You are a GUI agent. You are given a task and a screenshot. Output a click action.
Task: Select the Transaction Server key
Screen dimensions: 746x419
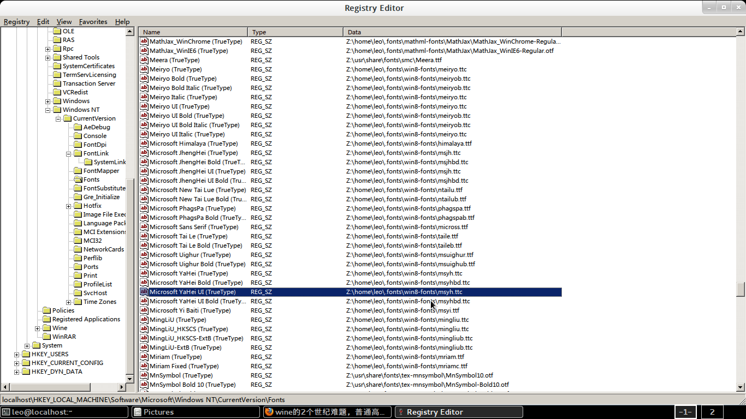(89, 83)
